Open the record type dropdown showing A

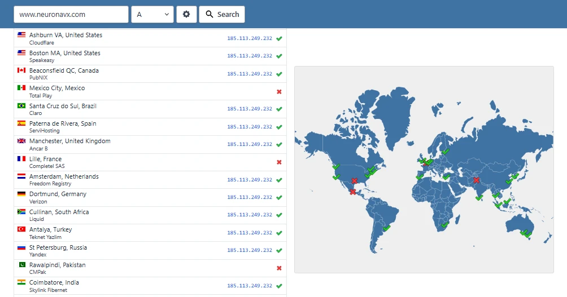tap(152, 15)
